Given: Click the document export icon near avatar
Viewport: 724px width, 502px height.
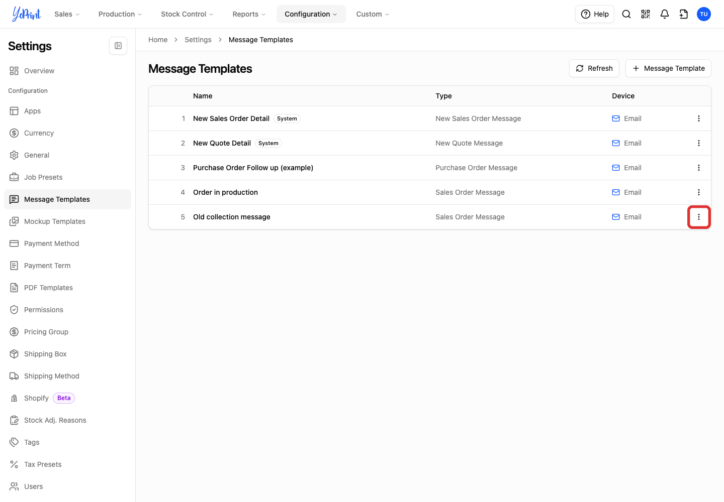Looking at the screenshot, I should point(684,14).
